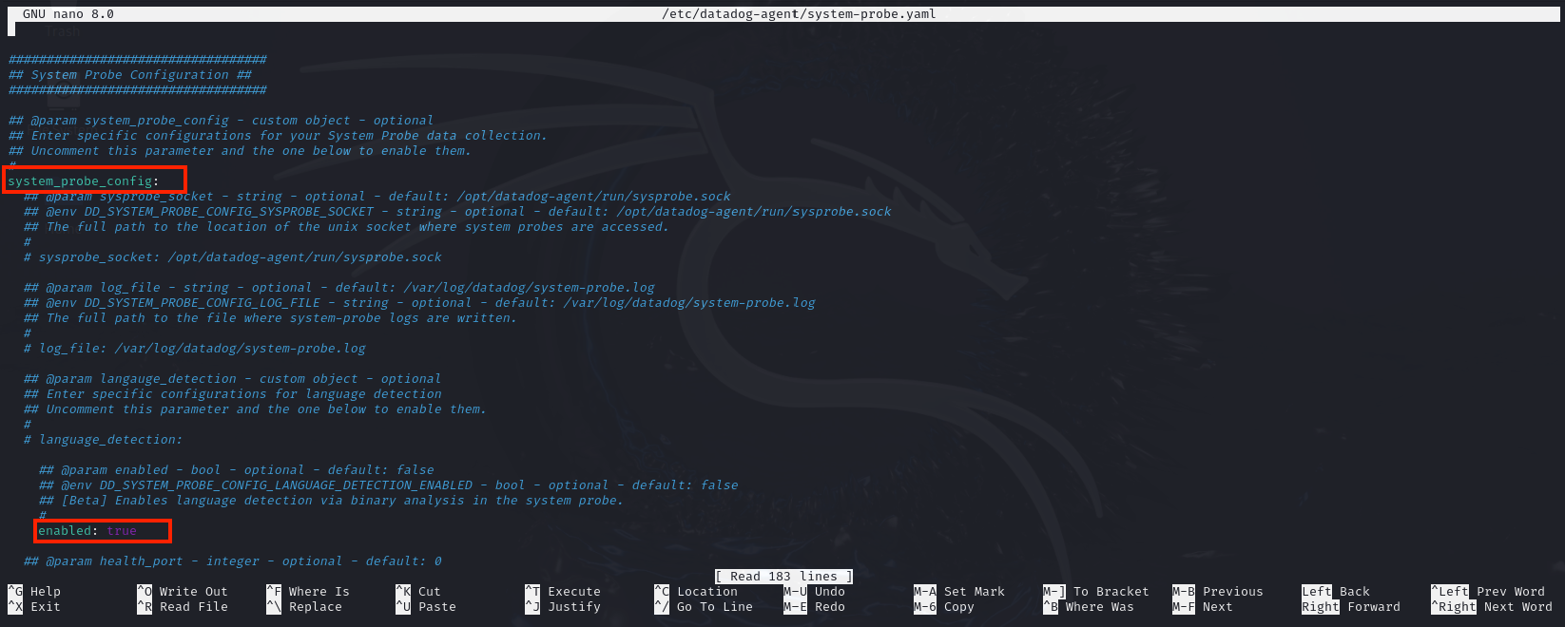1565x627 pixels.
Task: Click the '@param enabled - bool' comment line
Action: click(x=236, y=470)
